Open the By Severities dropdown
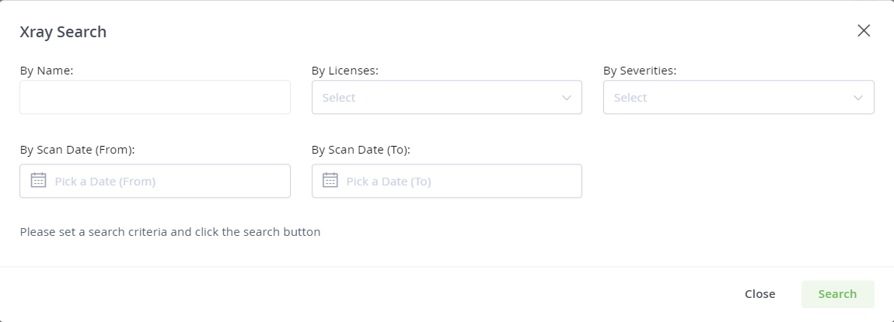The height and width of the screenshot is (322, 894). [x=739, y=97]
